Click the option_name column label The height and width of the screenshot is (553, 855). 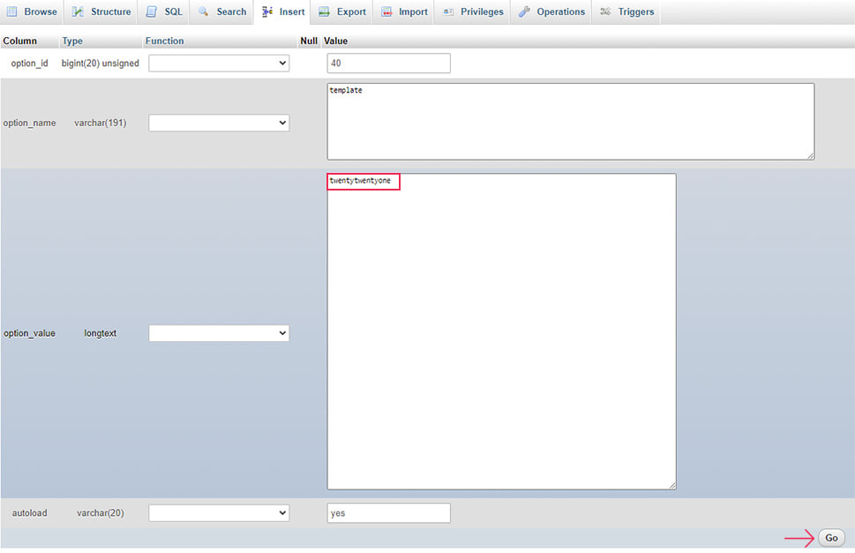(x=29, y=123)
